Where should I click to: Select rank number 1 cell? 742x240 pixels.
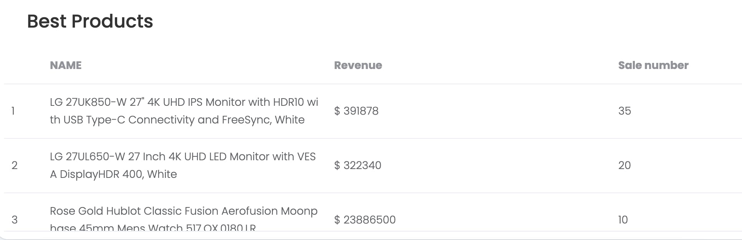[13, 111]
